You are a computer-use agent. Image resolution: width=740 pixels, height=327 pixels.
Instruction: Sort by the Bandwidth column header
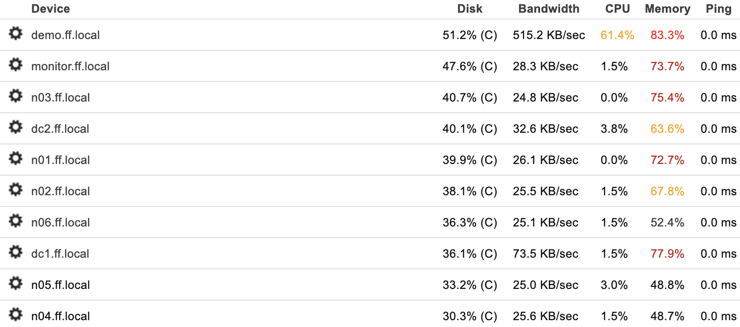click(549, 9)
